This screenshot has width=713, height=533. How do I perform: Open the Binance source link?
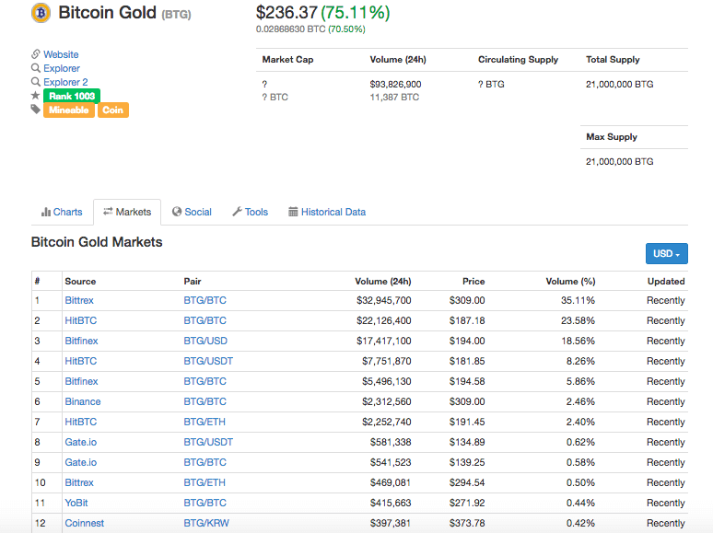(x=83, y=401)
